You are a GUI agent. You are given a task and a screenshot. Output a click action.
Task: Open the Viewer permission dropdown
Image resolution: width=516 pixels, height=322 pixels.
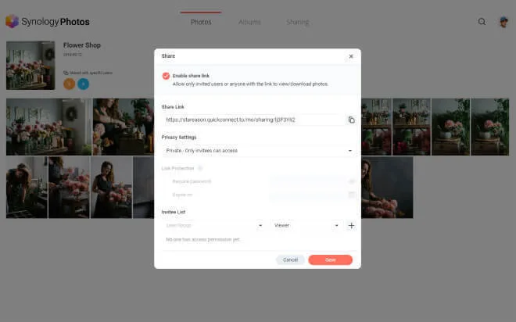(x=306, y=225)
